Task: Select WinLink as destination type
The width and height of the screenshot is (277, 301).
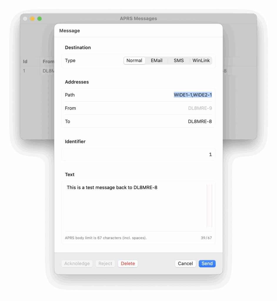Action: (x=201, y=61)
